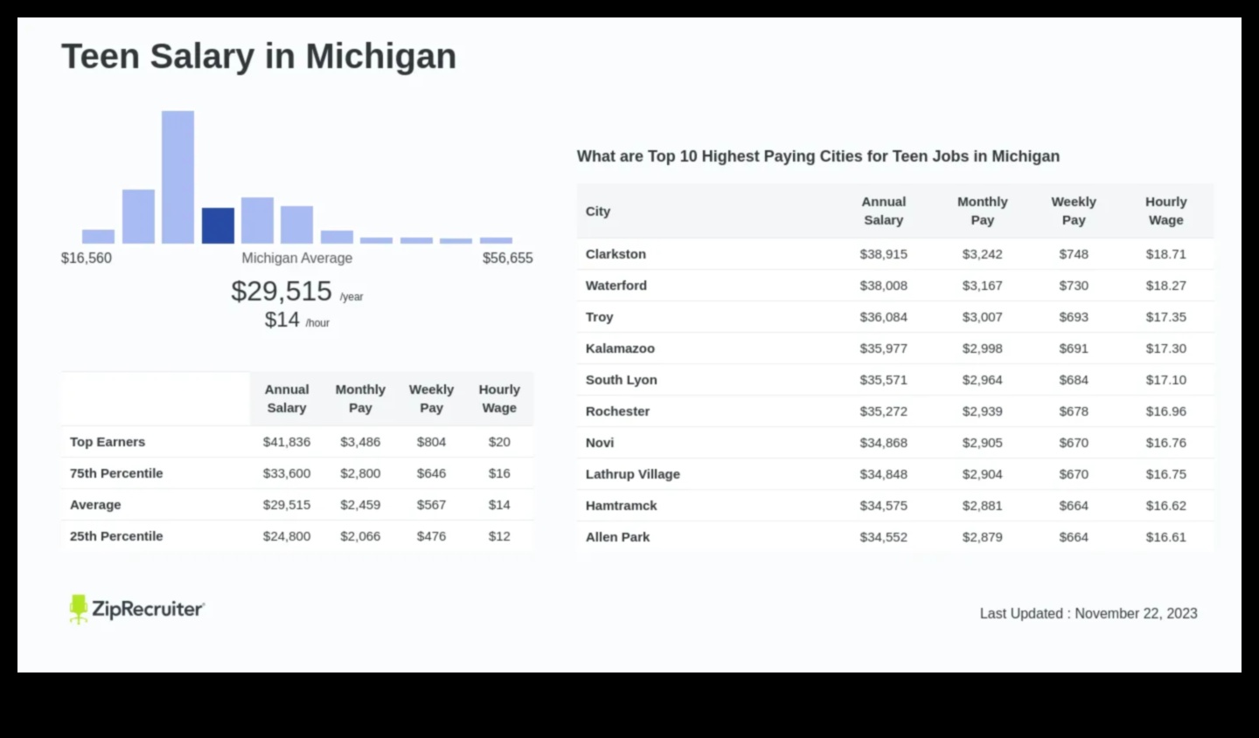Click the Troy city name
The width and height of the screenshot is (1259, 738).
click(599, 317)
